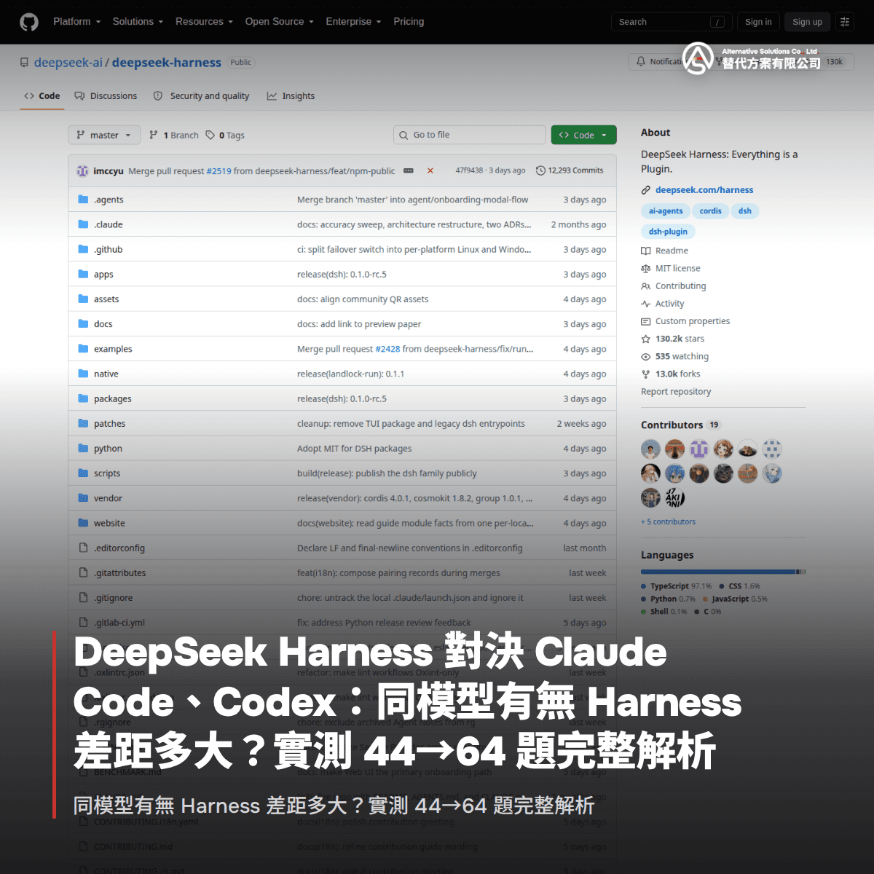Screen dimensions: 874x874
Task: Expand the Open Source menu
Action: point(279,22)
